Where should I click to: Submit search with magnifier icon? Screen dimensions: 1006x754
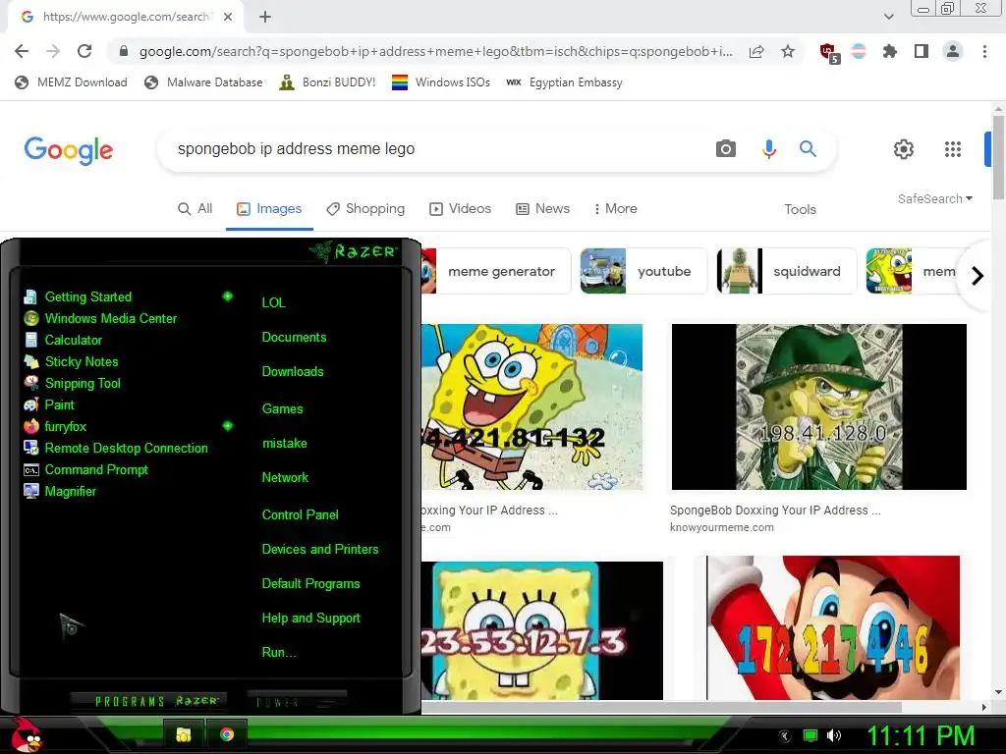(808, 149)
